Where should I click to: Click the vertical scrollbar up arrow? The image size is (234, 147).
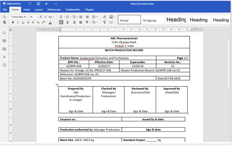[x=228, y=28]
